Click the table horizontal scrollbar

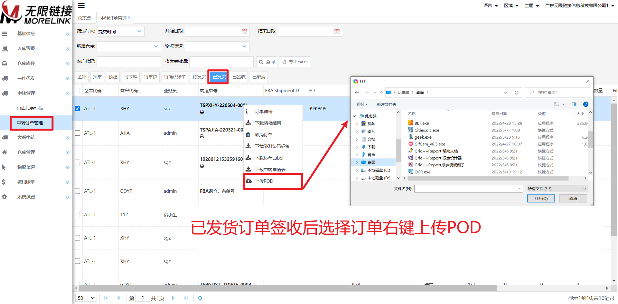287,288
